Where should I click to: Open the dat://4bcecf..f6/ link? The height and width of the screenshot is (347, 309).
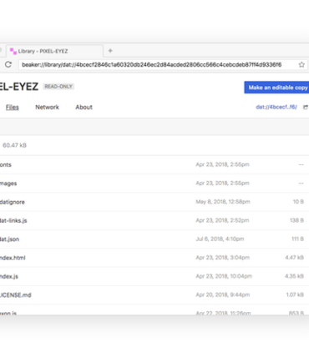pyautogui.click(x=276, y=107)
